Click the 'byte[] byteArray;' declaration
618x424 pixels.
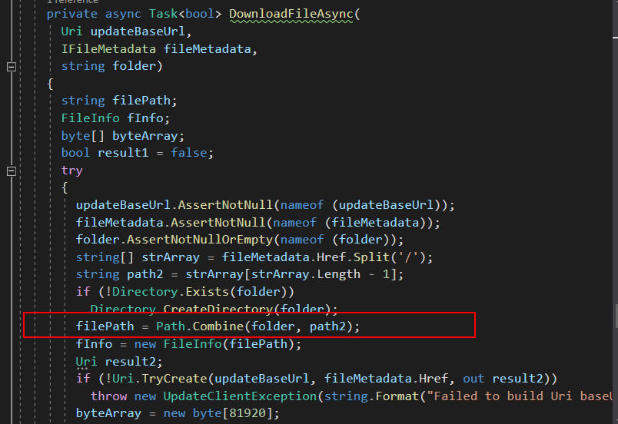coord(122,136)
